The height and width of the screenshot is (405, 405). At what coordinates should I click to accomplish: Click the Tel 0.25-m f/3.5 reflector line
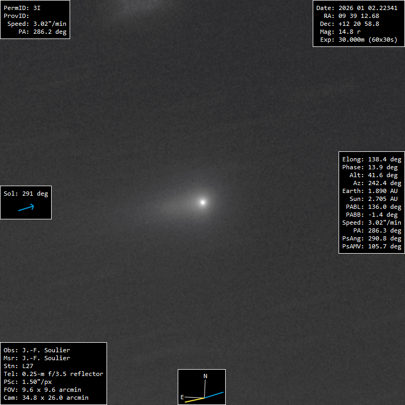click(x=53, y=374)
